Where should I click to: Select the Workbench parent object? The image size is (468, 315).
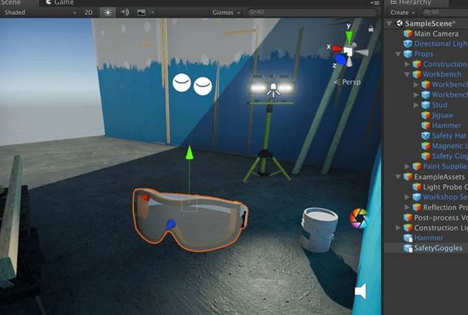442,74
